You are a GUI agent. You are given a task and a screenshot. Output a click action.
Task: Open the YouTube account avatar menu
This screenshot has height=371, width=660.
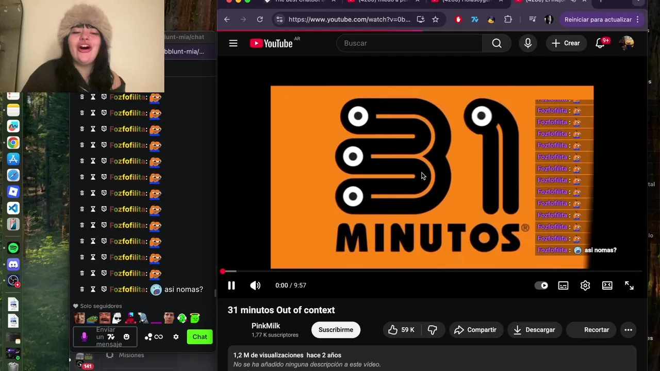tap(626, 43)
